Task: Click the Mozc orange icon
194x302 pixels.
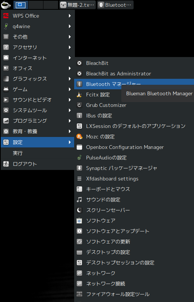Action: pyautogui.click(x=79, y=137)
